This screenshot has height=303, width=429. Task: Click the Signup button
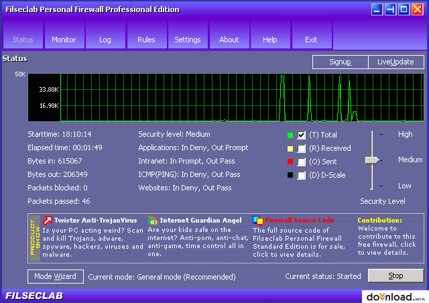(340, 62)
